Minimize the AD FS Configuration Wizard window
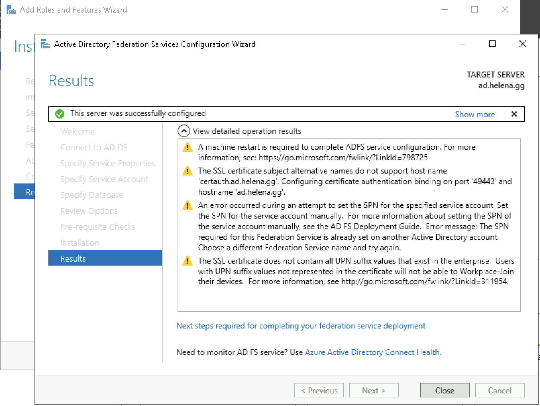 click(x=462, y=44)
